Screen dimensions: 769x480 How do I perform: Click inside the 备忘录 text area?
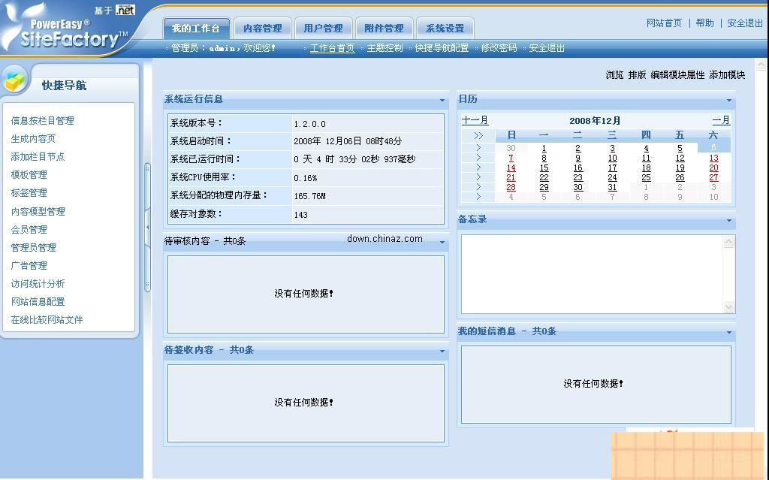pos(593,274)
